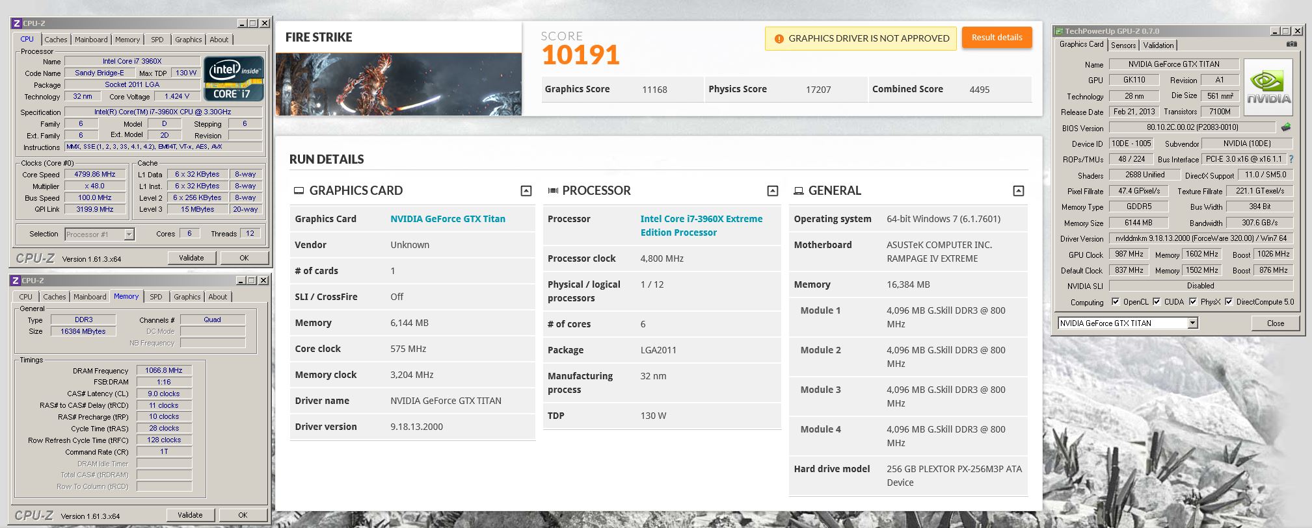
Task: Click the GPU-Z title bar icon
Action: 1059,31
